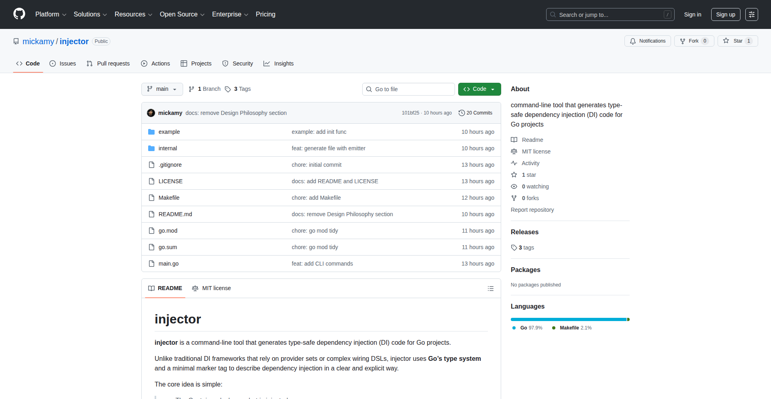Expand the Enterprise menu

(230, 14)
